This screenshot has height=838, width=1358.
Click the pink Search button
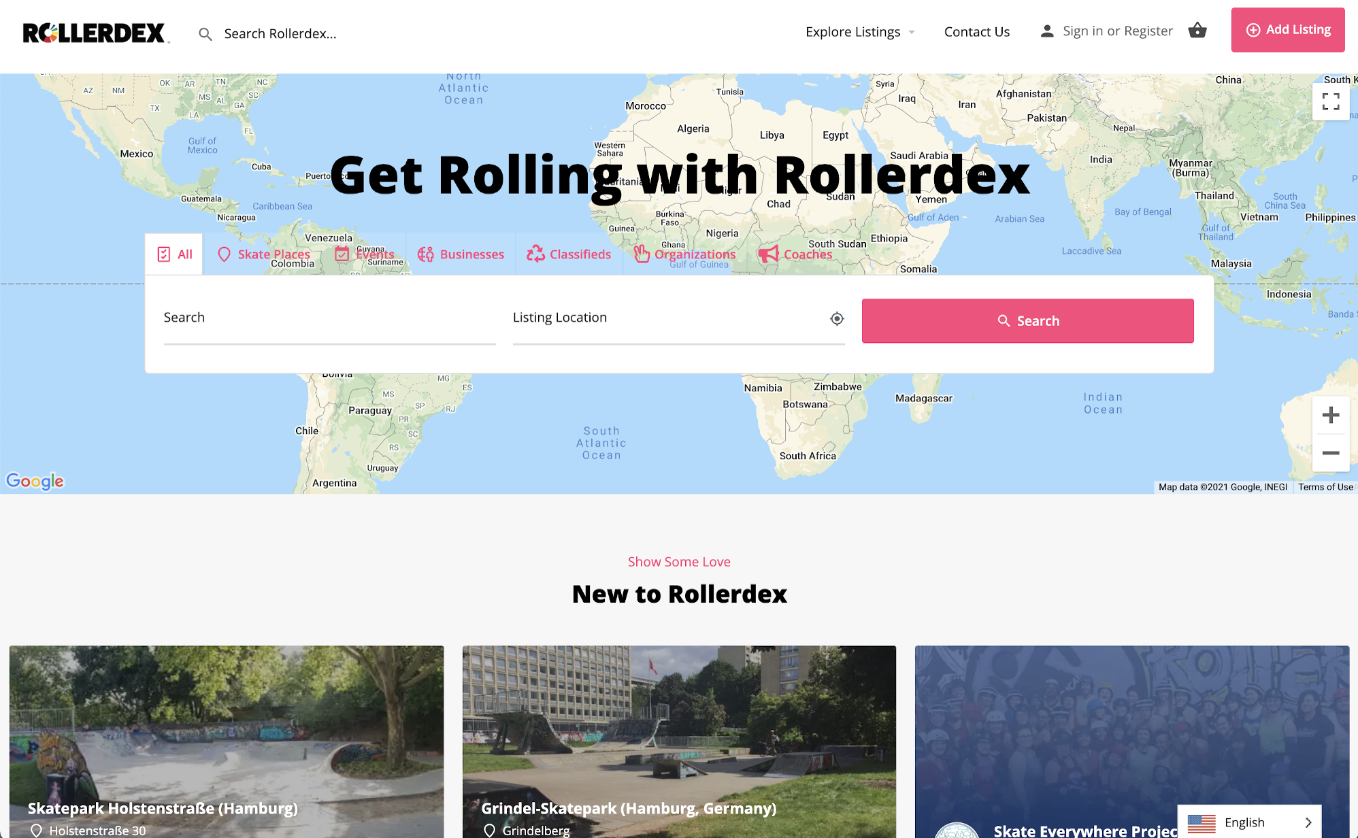(x=1027, y=321)
